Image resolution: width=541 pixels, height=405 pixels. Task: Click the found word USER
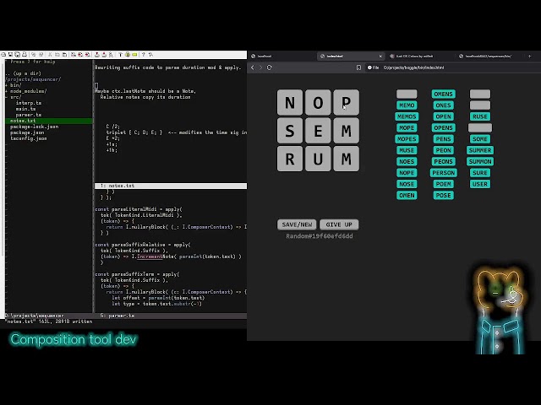pyautogui.click(x=480, y=184)
